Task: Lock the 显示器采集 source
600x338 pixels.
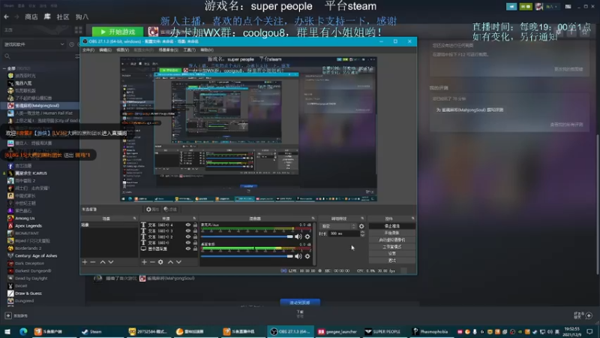Action: click(195, 249)
